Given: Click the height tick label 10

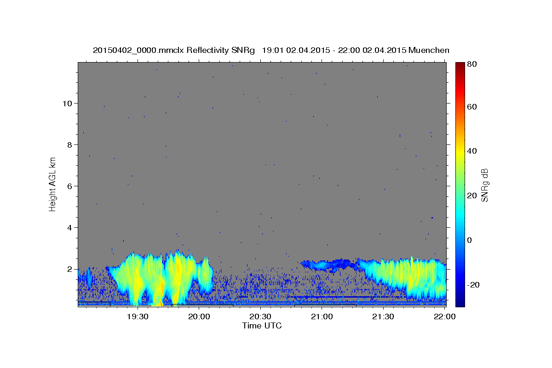Looking at the screenshot, I should tap(67, 103).
